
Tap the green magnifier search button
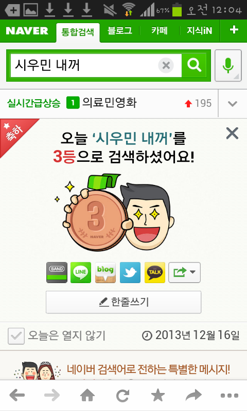[194, 66]
